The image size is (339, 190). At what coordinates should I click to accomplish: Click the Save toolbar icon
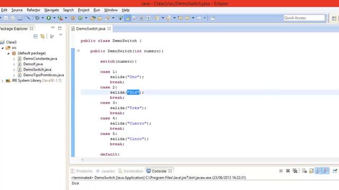click(x=6, y=18)
